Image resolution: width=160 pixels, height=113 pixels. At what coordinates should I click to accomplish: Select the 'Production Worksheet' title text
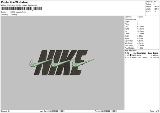(x=15, y=2)
